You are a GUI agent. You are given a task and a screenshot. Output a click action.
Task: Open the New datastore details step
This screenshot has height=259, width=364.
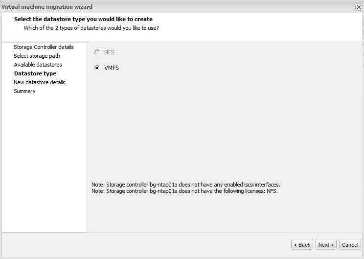(39, 82)
